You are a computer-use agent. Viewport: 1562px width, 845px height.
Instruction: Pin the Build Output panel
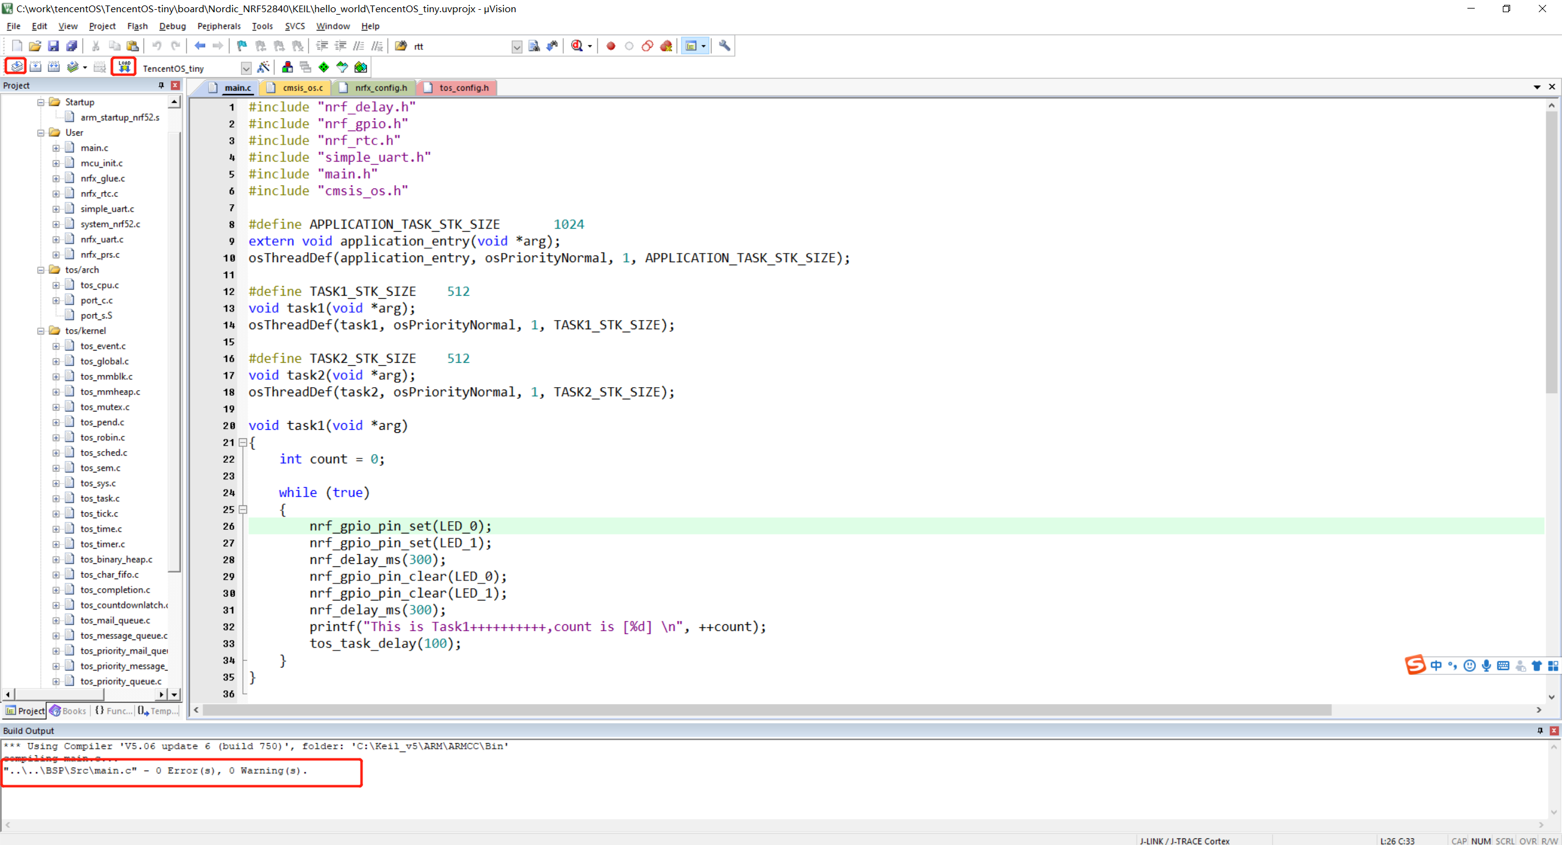pos(1540,730)
